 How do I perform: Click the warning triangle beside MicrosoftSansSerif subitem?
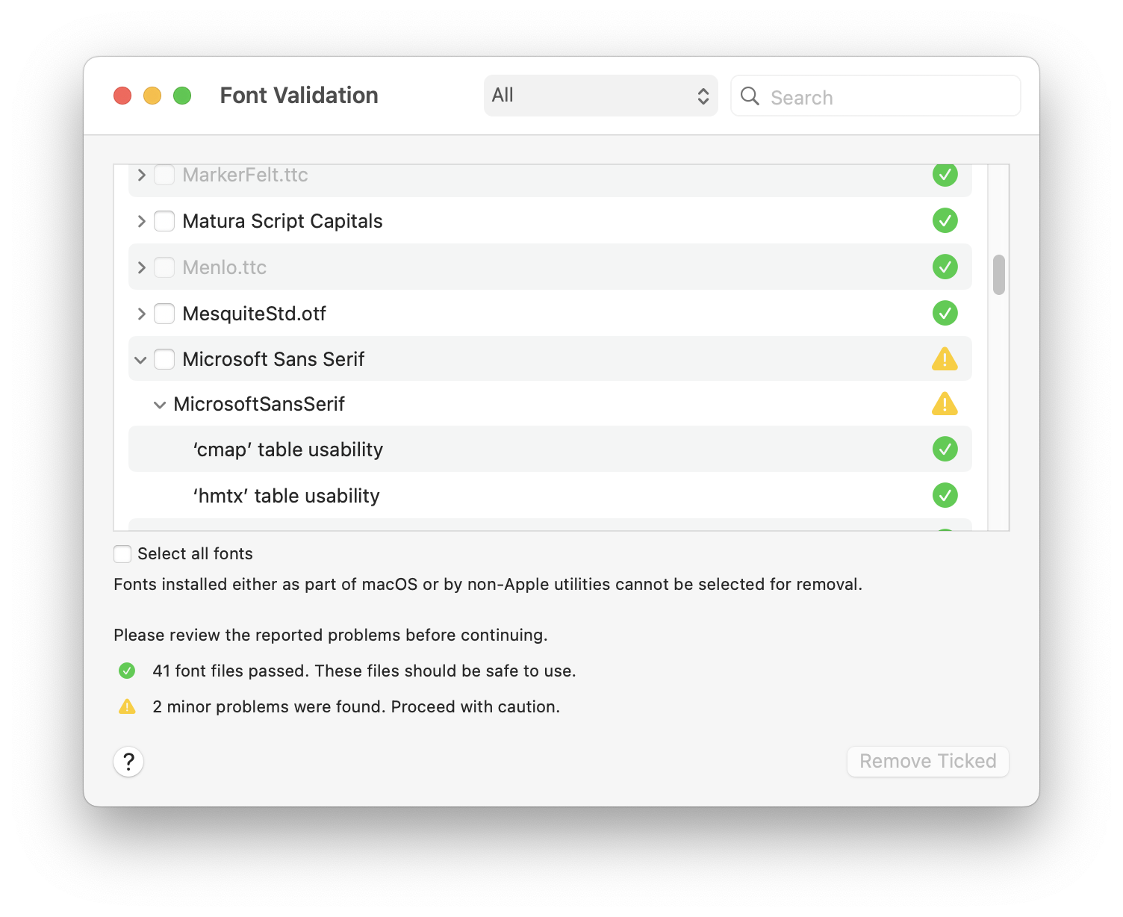point(945,403)
